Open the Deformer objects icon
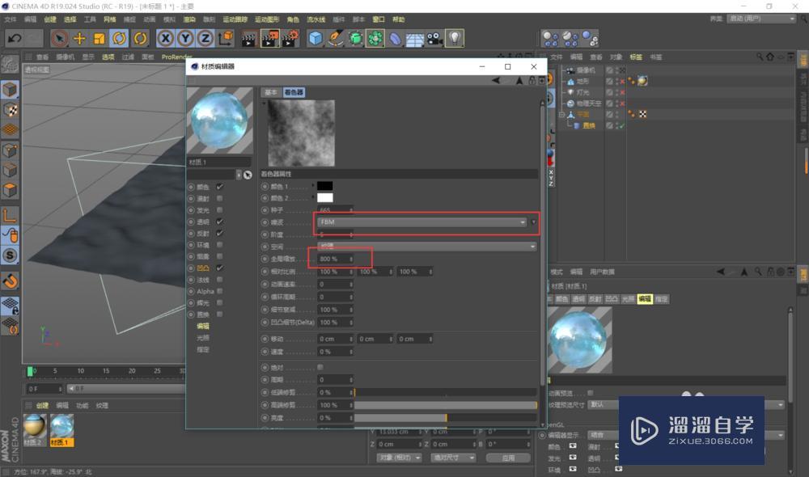This screenshot has width=809, height=477. point(396,38)
